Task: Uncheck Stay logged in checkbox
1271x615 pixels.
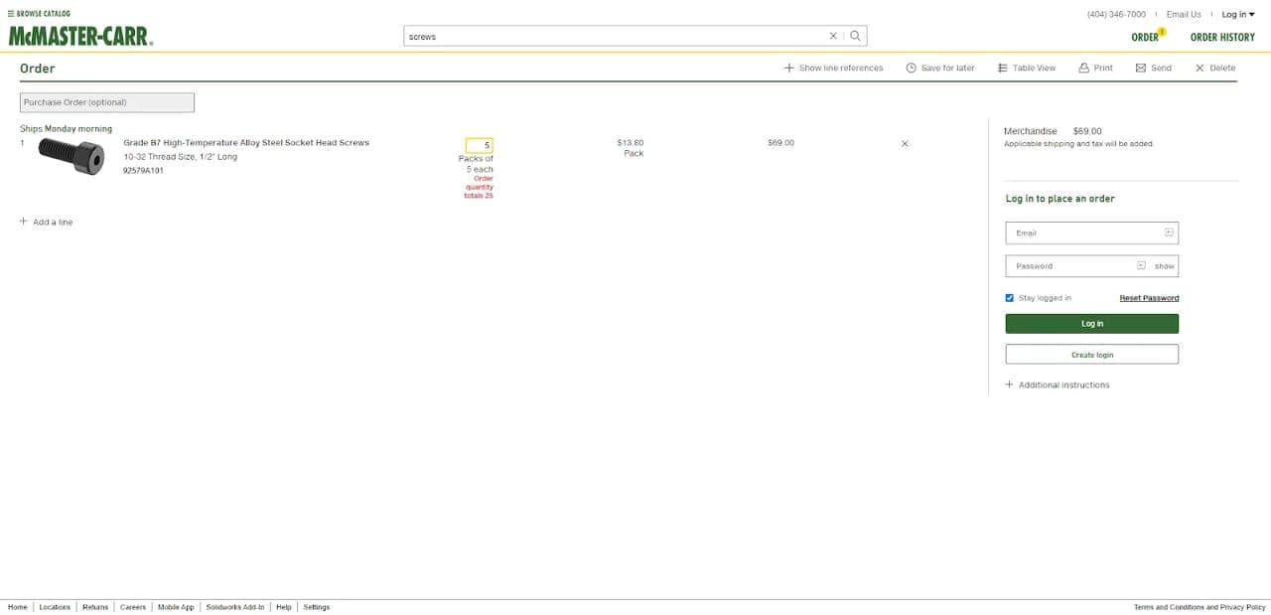Action: 1010,298
